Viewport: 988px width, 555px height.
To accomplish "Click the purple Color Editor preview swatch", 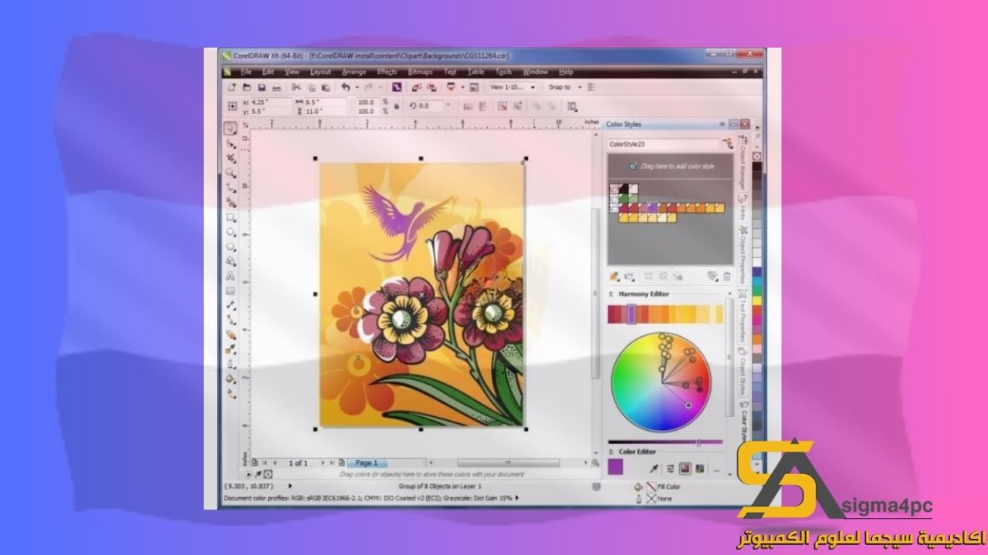I will point(615,466).
